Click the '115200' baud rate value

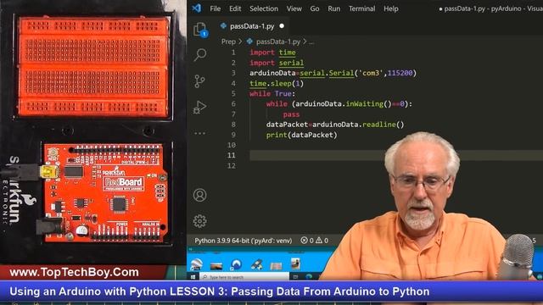click(400, 73)
